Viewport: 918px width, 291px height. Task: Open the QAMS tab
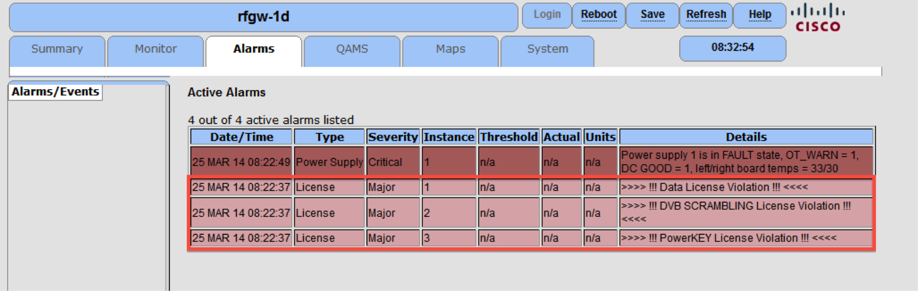pyautogui.click(x=352, y=49)
